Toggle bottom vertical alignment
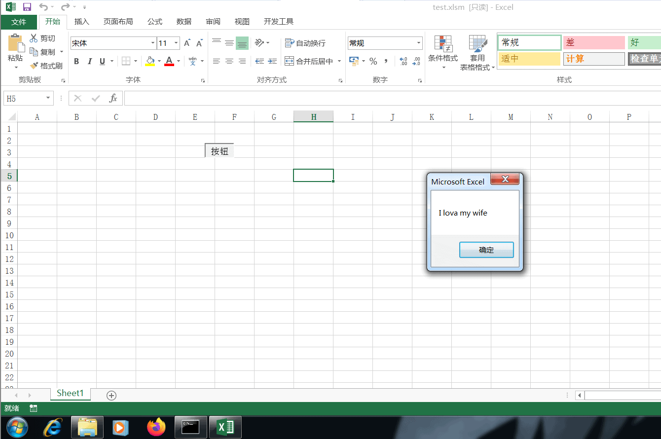Image resolution: width=661 pixels, height=439 pixels. [x=242, y=43]
